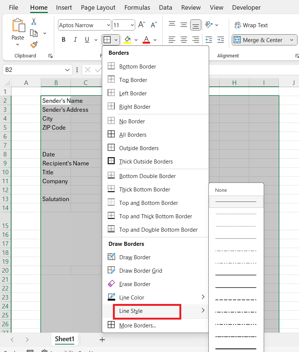Click the Cut scissors icon
The image size is (299, 352).
pos(34,22)
